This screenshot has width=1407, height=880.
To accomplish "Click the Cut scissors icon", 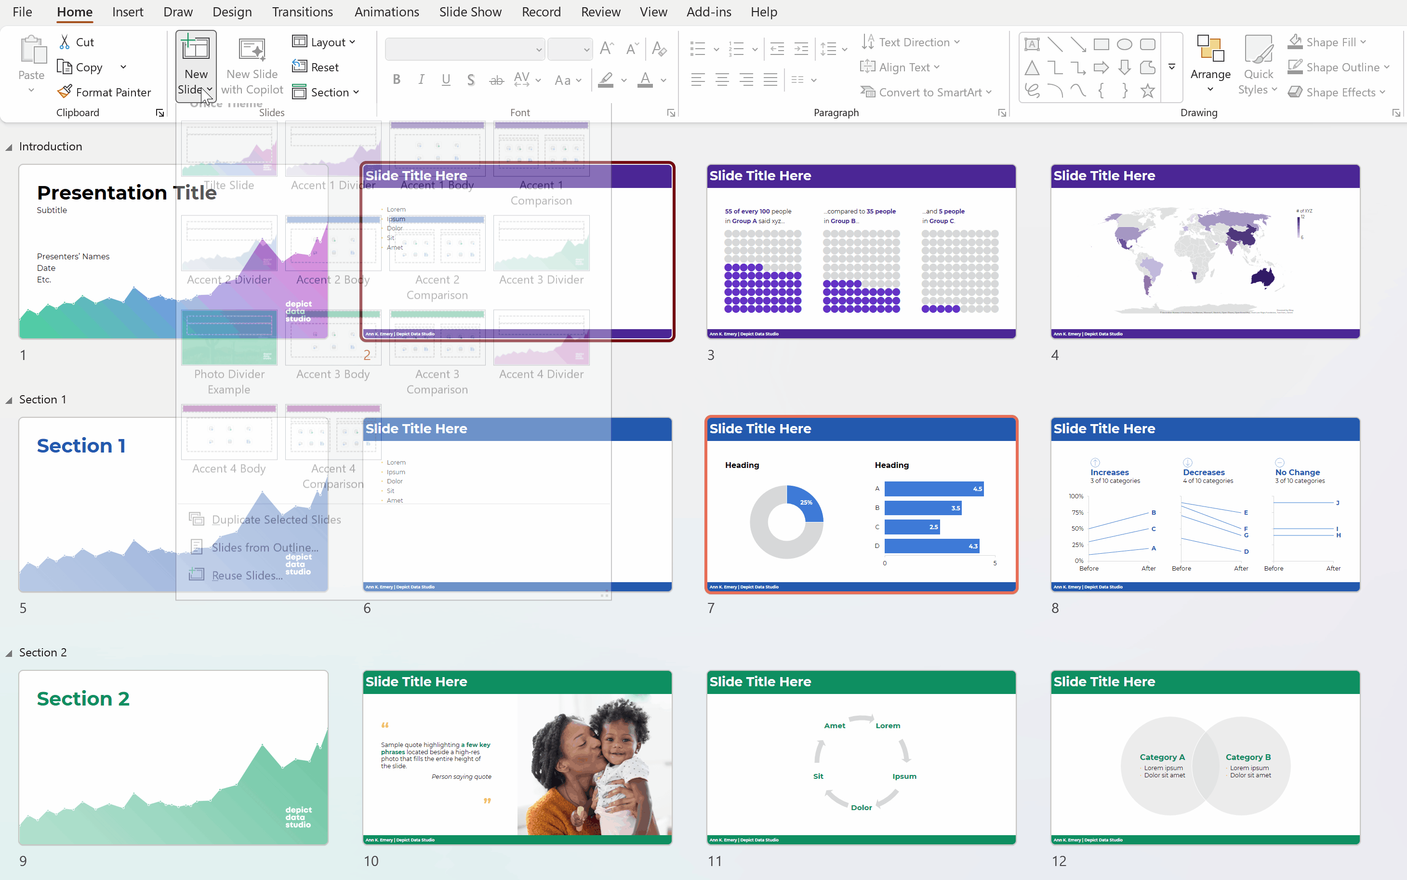I will 65,42.
